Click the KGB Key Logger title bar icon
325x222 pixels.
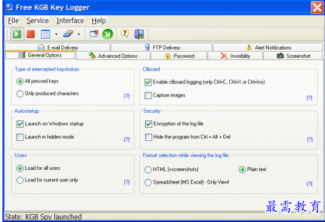click(x=9, y=7)
